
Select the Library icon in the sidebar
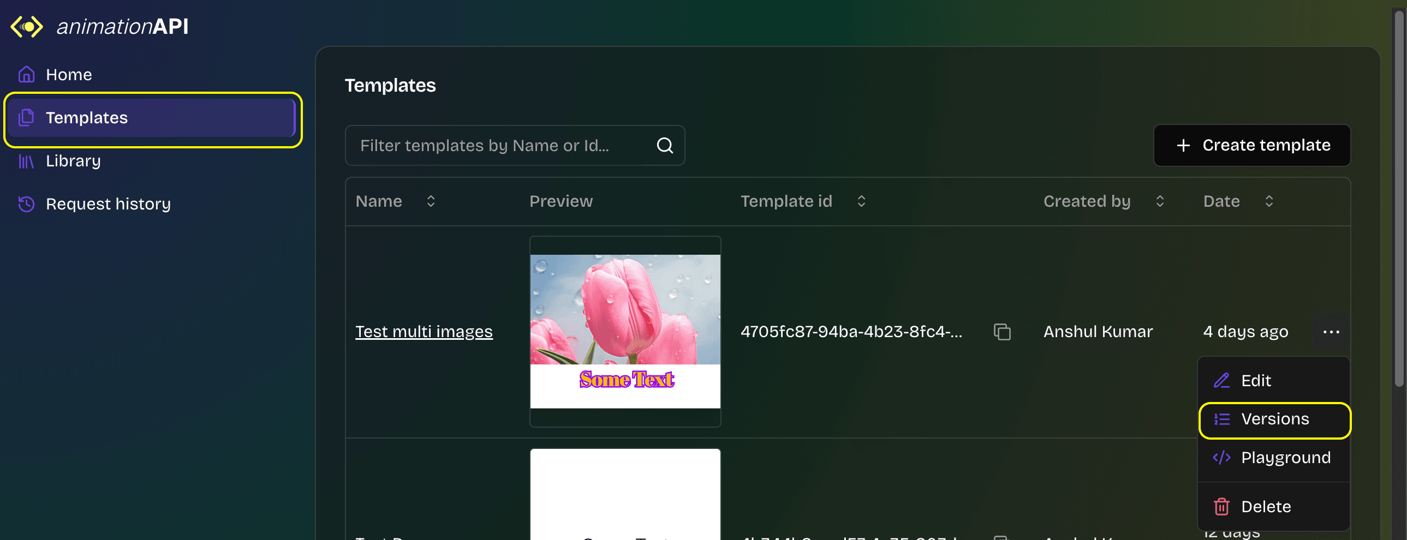[x=26, y=160]
